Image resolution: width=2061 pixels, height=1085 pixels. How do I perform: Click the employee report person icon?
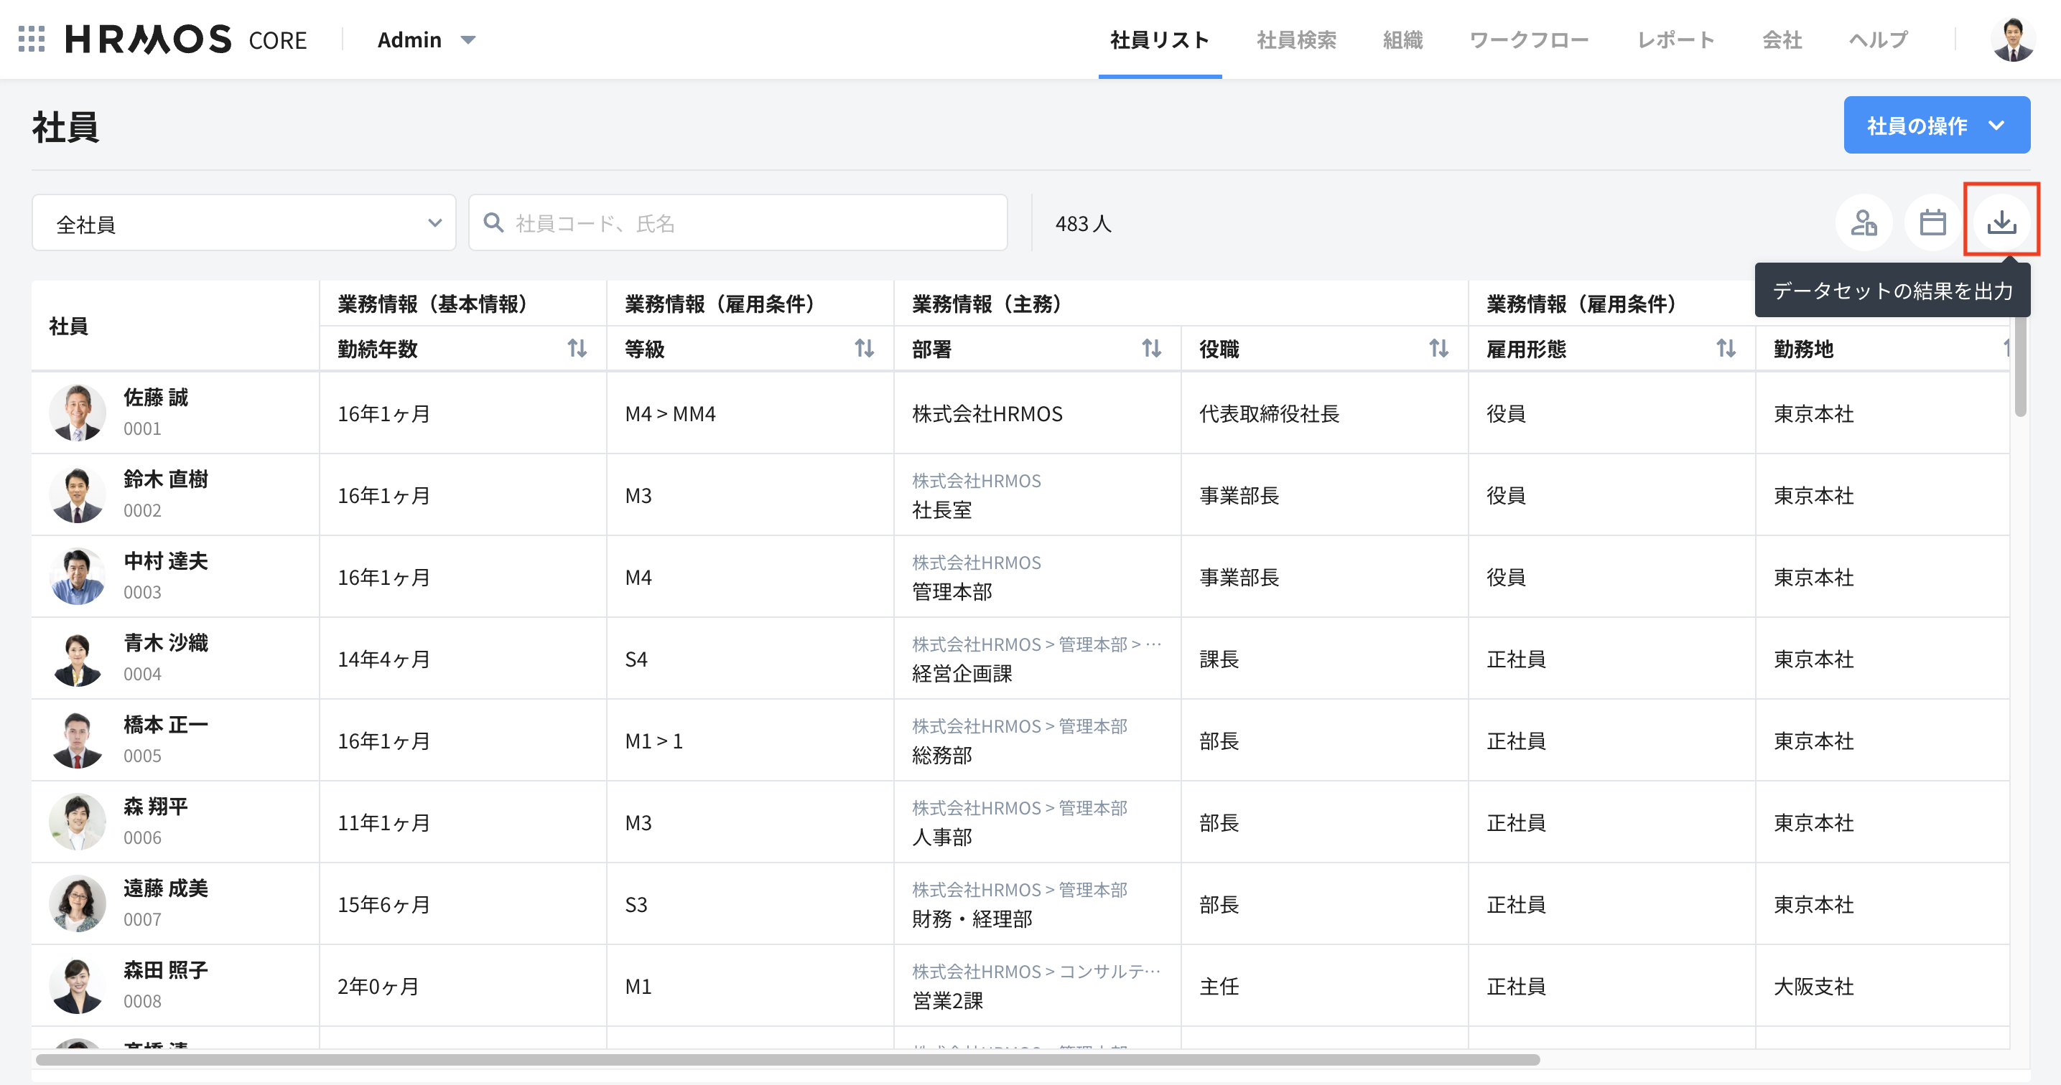click(1864, 222)
